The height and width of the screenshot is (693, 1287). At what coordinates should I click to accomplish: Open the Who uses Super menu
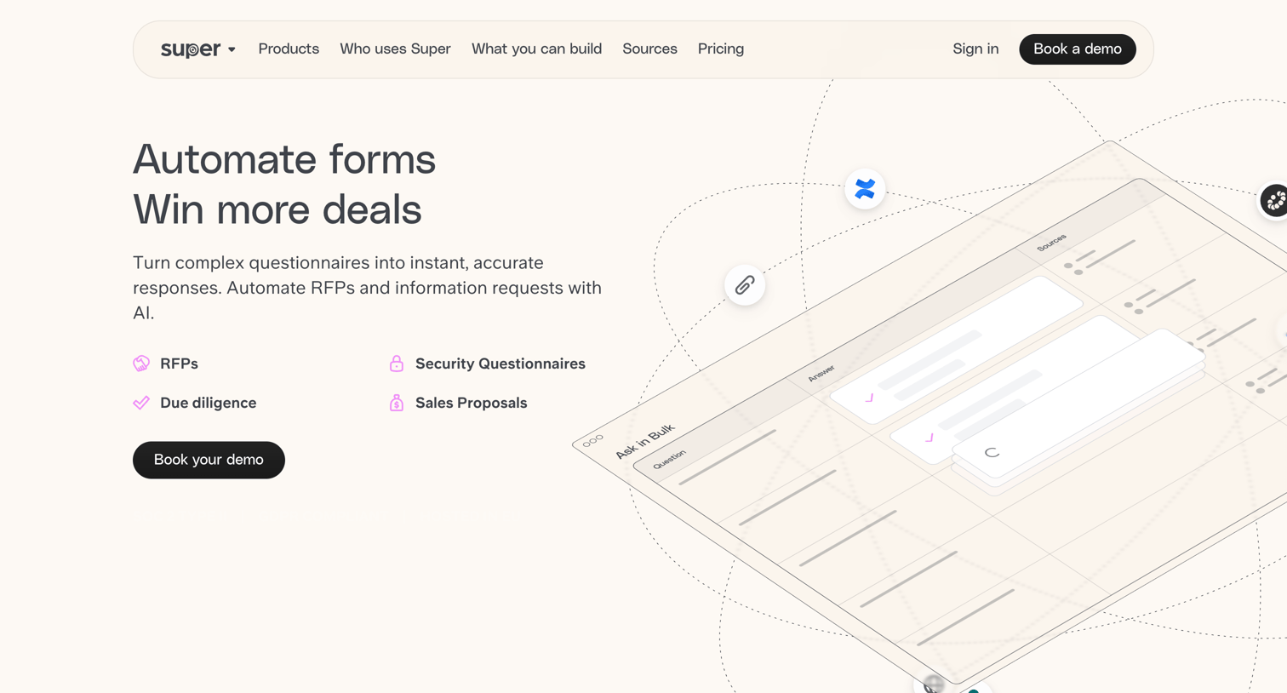(395, 49)
